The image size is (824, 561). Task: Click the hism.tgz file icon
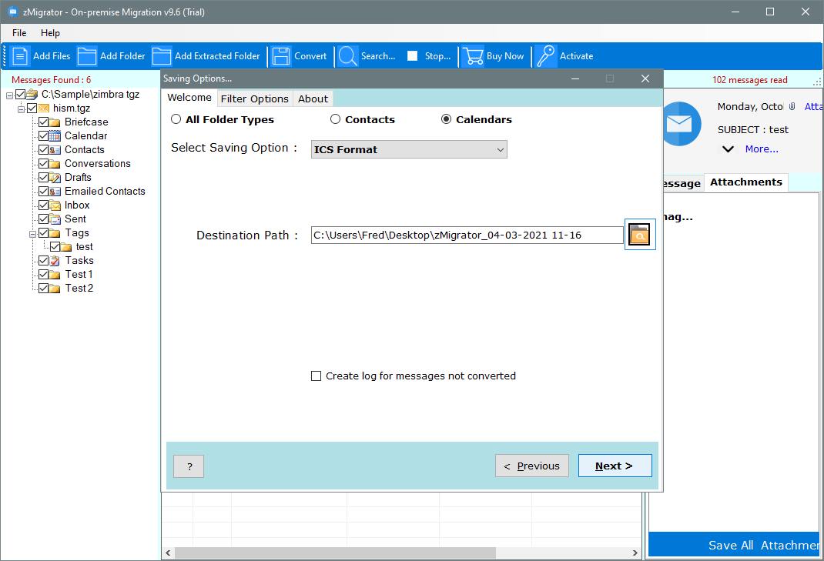click(44, 109)
